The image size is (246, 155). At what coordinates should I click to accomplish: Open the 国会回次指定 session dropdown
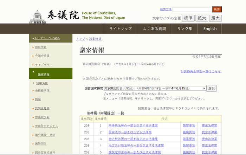(155, 88)
